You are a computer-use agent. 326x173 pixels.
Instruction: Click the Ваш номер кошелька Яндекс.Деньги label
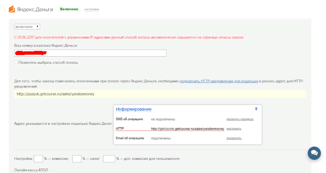pyautogui.click(x=46, y=45)
